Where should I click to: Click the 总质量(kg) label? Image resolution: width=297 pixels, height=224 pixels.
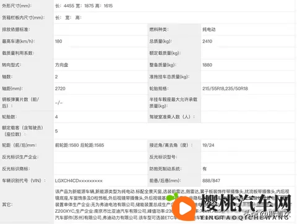tap(161, 41)
